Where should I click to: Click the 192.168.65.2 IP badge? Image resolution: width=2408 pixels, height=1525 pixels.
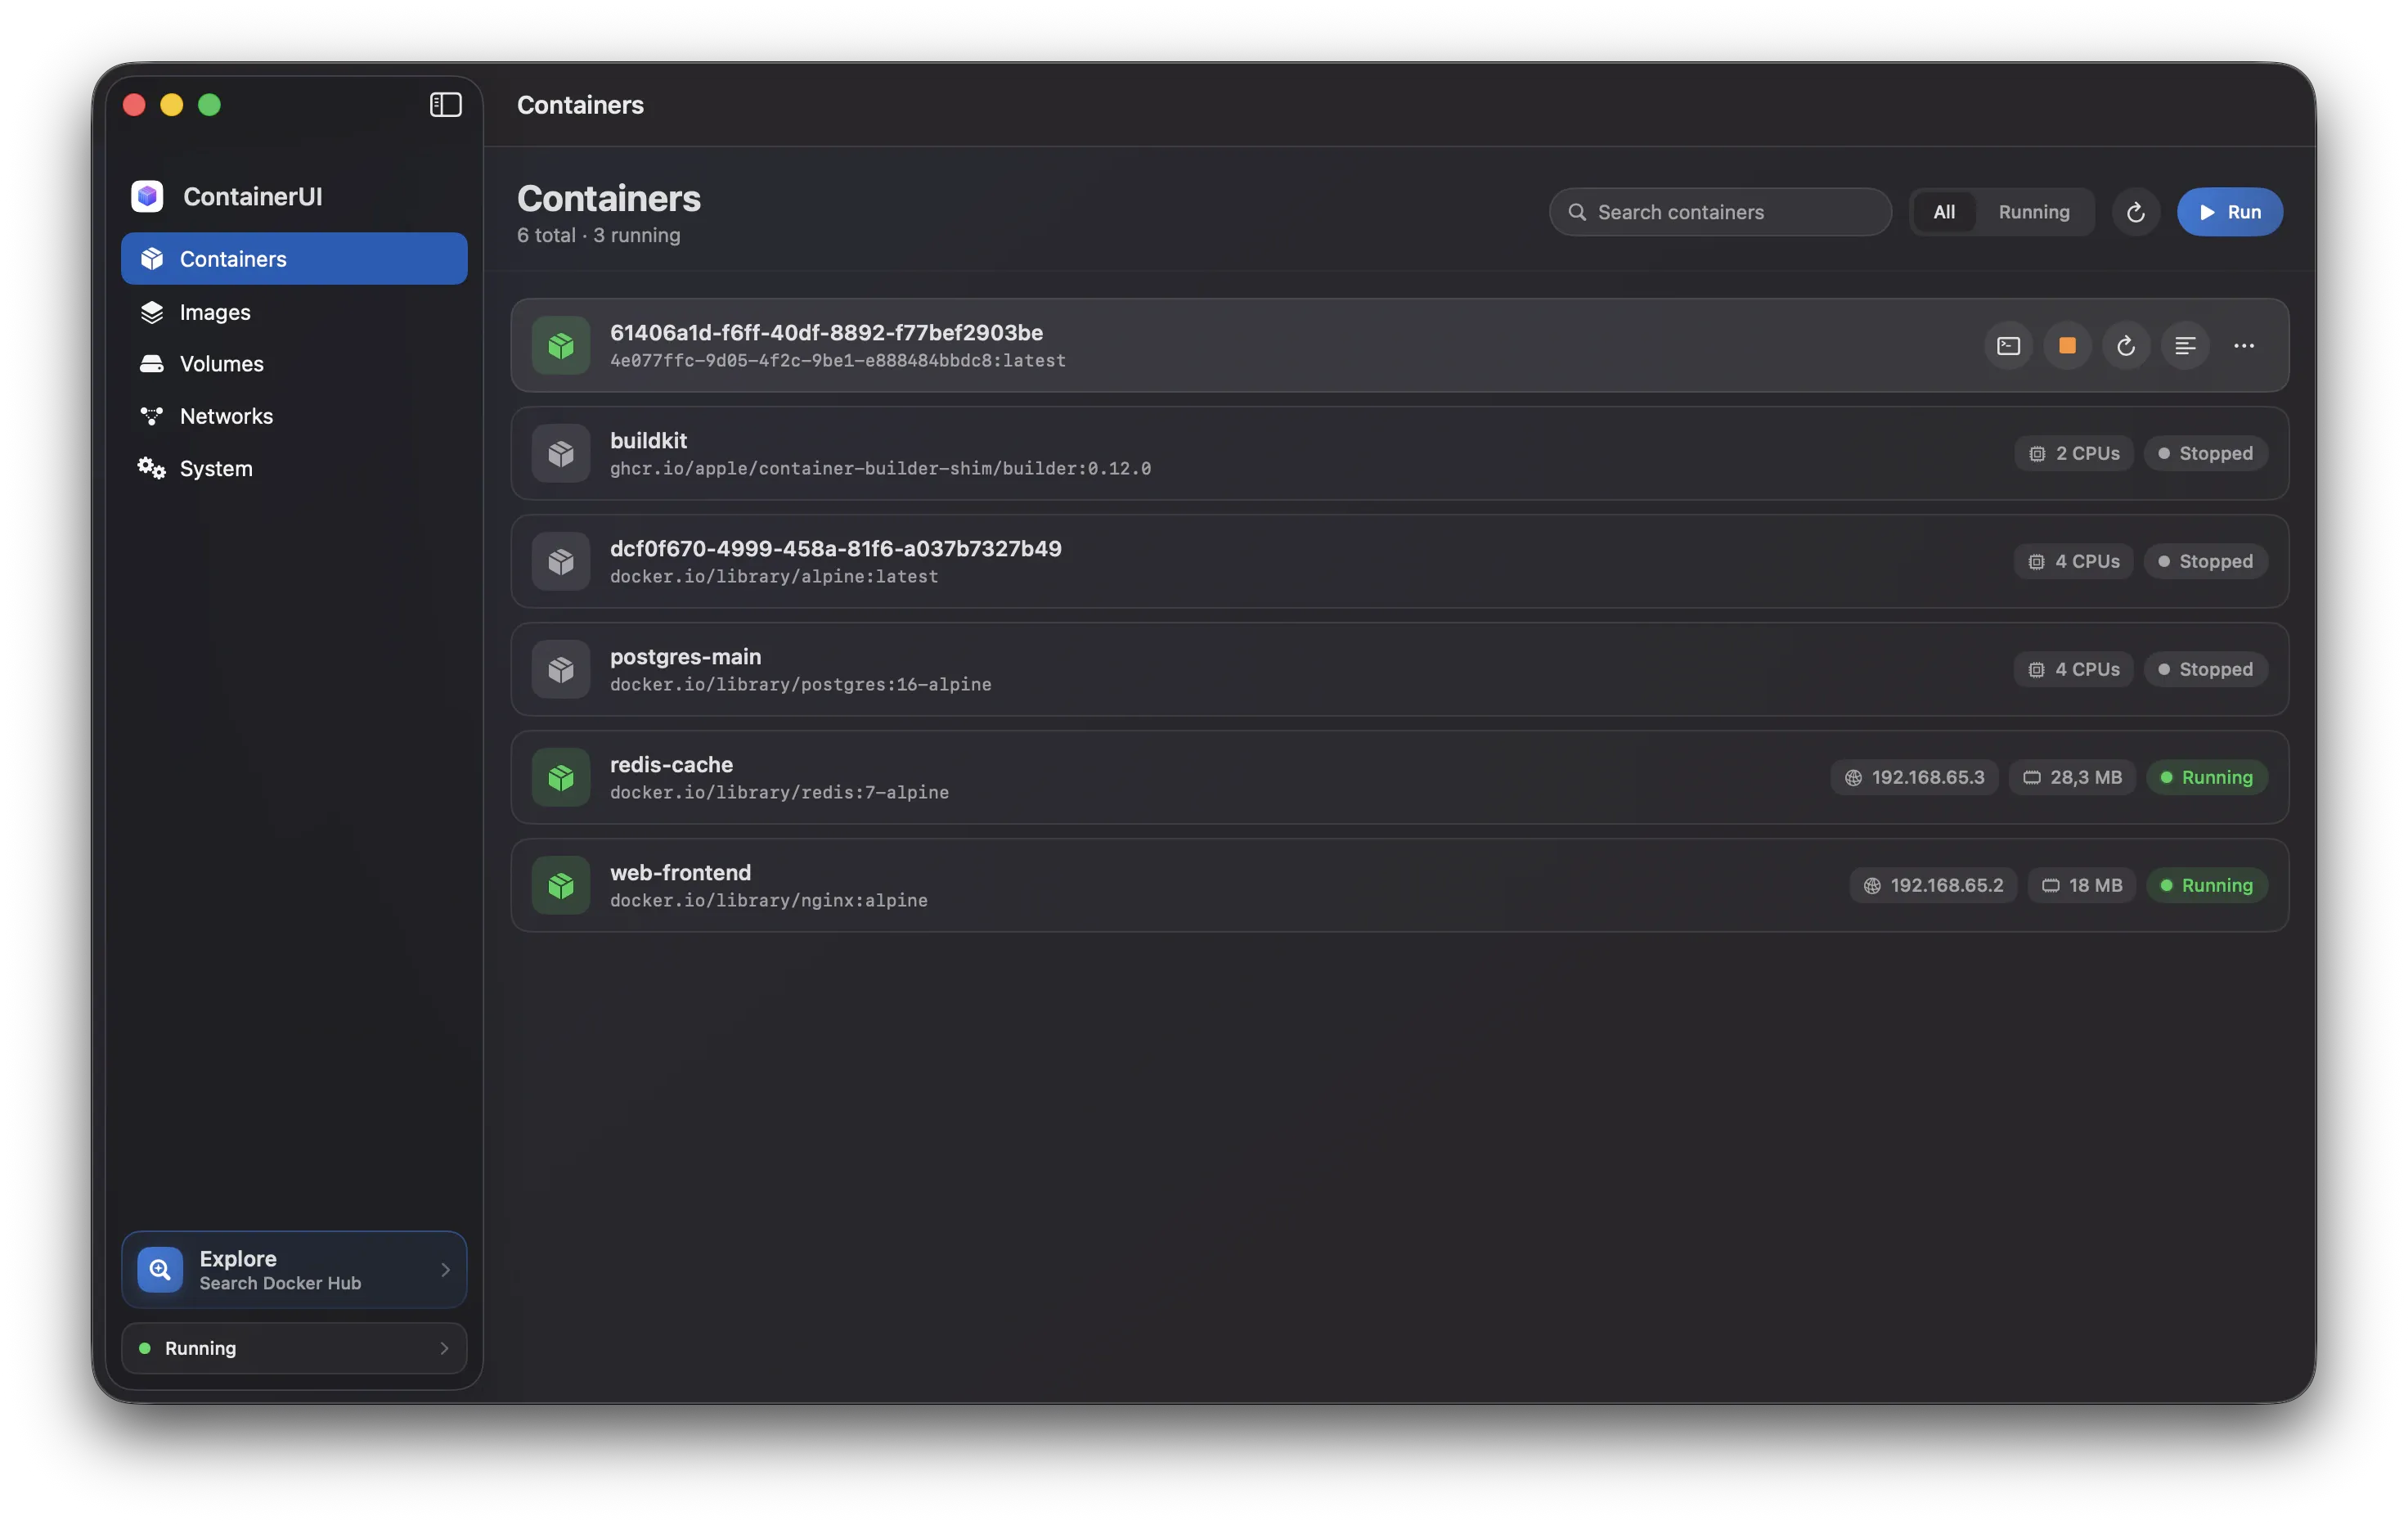coord(1933,886)
